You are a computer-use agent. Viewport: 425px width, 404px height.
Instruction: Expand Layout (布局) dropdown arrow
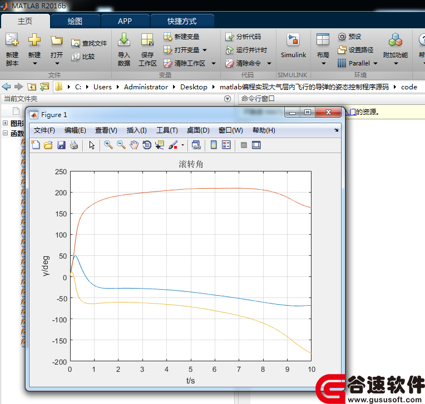coord(323,64)
